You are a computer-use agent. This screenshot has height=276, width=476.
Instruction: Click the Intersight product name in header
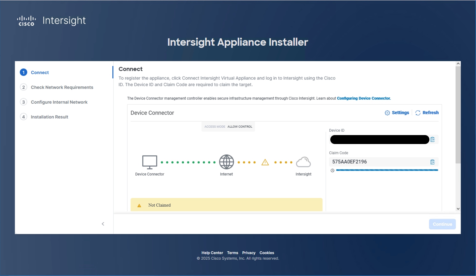click(64, 21)
